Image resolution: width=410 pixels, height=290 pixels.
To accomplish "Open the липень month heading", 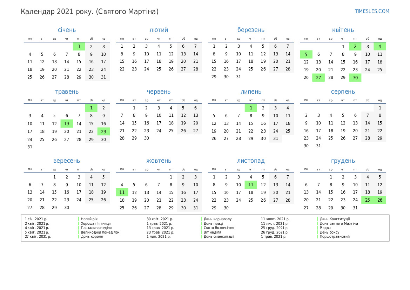I will 251,92.
